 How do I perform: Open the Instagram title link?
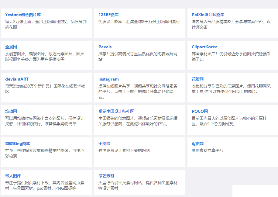click(109, 79)
